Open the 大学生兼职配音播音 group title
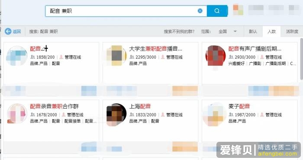This screenshot has width=303, height=160. [x=155, y=48]
